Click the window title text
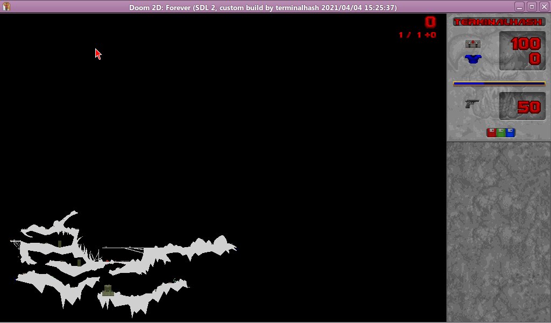Viewport: 551px width, 323px height. (x=263, y=8)
